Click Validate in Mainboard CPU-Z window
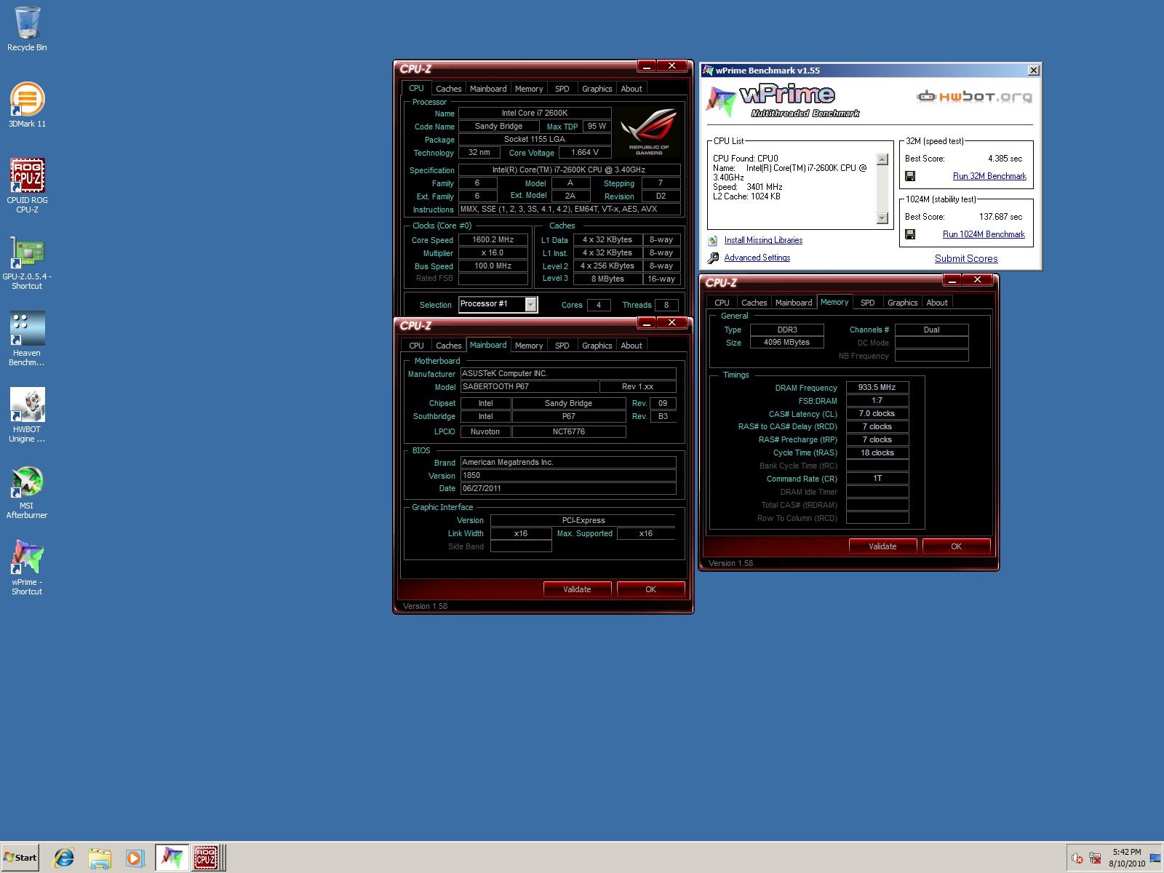Image resolution: width=1164 pixels, height=873 pixels. coord(577,589)
